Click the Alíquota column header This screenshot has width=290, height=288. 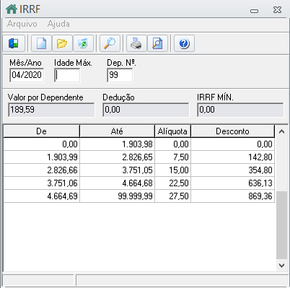coord(172,131)
